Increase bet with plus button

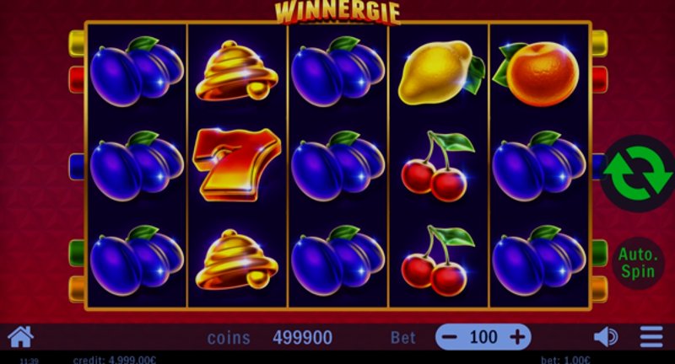pos(517,337)
